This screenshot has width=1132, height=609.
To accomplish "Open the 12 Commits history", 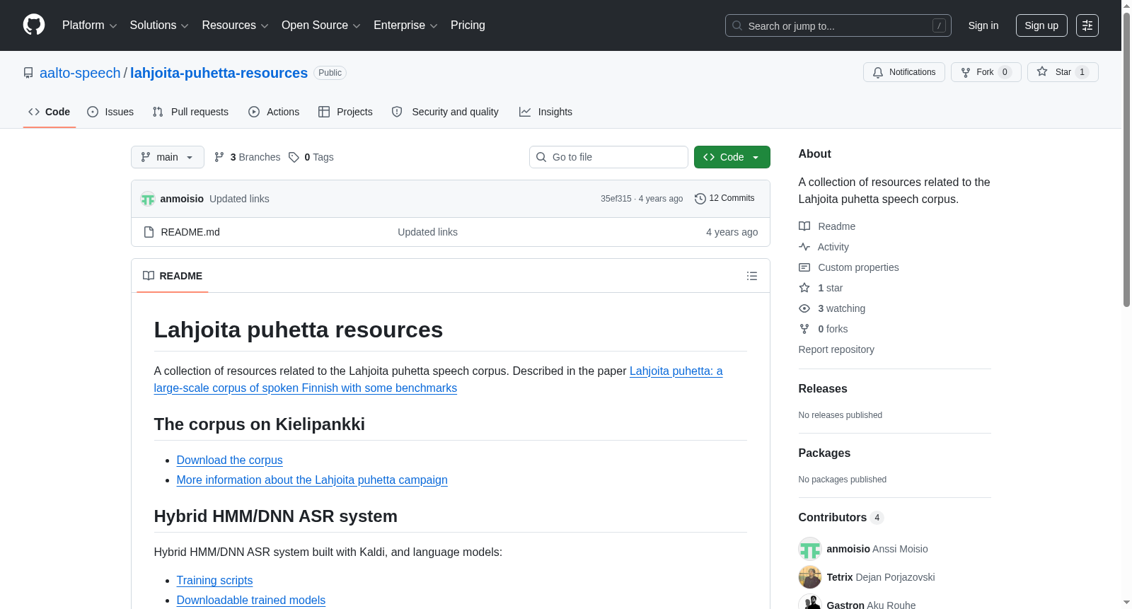I will pyautogui.click(x=724, y=199).
